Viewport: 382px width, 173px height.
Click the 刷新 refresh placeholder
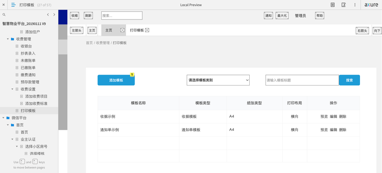point(88,16)
